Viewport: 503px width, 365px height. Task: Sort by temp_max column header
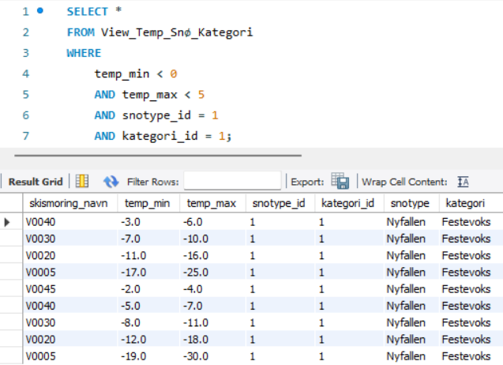pos(212,203)
